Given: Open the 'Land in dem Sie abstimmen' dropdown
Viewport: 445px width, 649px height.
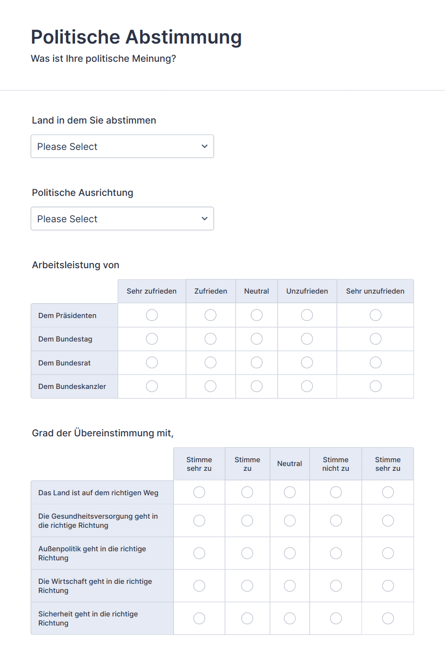Looking at the screenshot, I should (122, 146).
